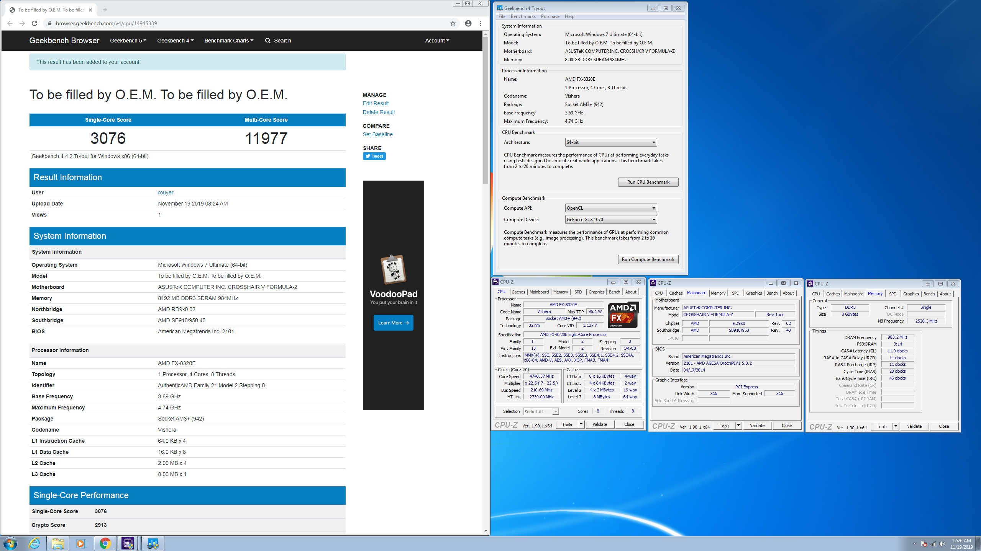The image size is (981, 551).
Task: Select SPD tab in Mainboard CPU-Z window
Action: pos(735,293)
